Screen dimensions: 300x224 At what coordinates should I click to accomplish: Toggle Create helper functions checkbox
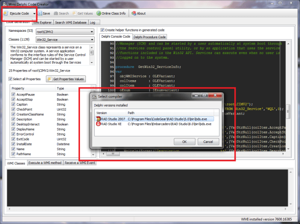coord(103,30)
